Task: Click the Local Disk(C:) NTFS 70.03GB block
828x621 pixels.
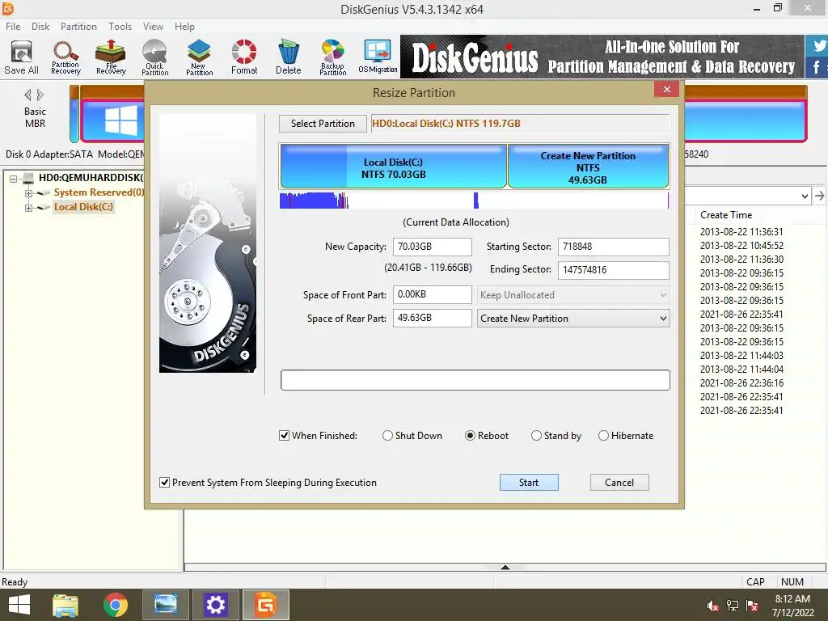Action: point(394,167)
